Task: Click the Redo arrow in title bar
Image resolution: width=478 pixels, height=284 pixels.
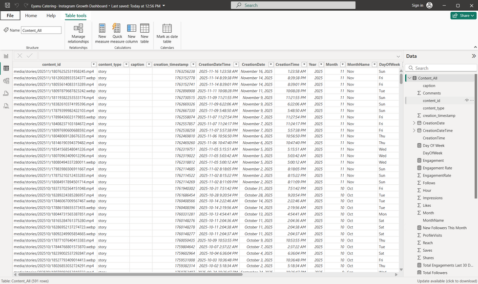Action: [x=26, y=5]
